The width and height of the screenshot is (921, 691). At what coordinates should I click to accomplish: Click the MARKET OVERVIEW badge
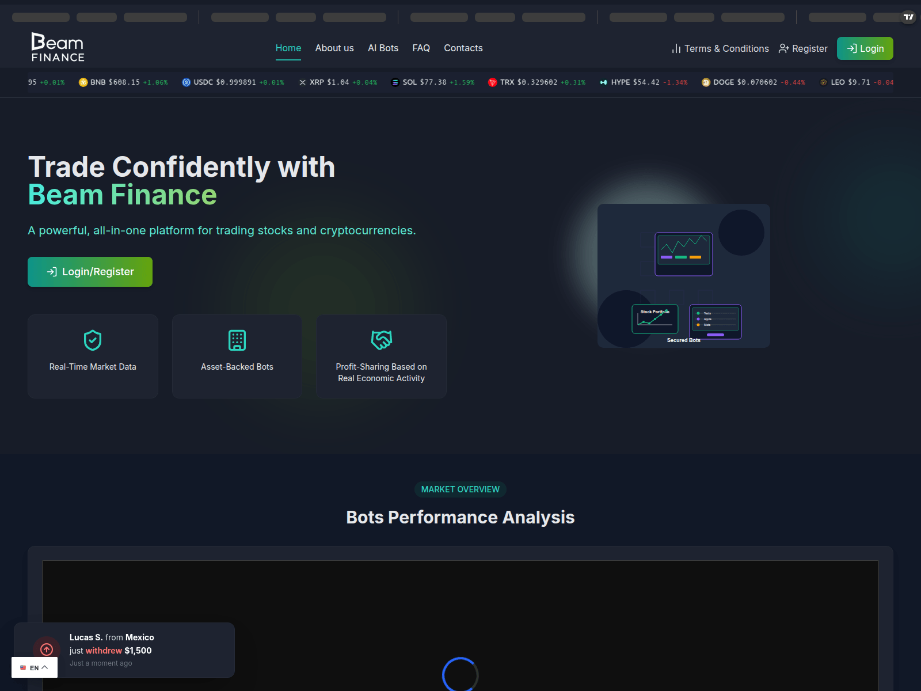coord(461,489)
